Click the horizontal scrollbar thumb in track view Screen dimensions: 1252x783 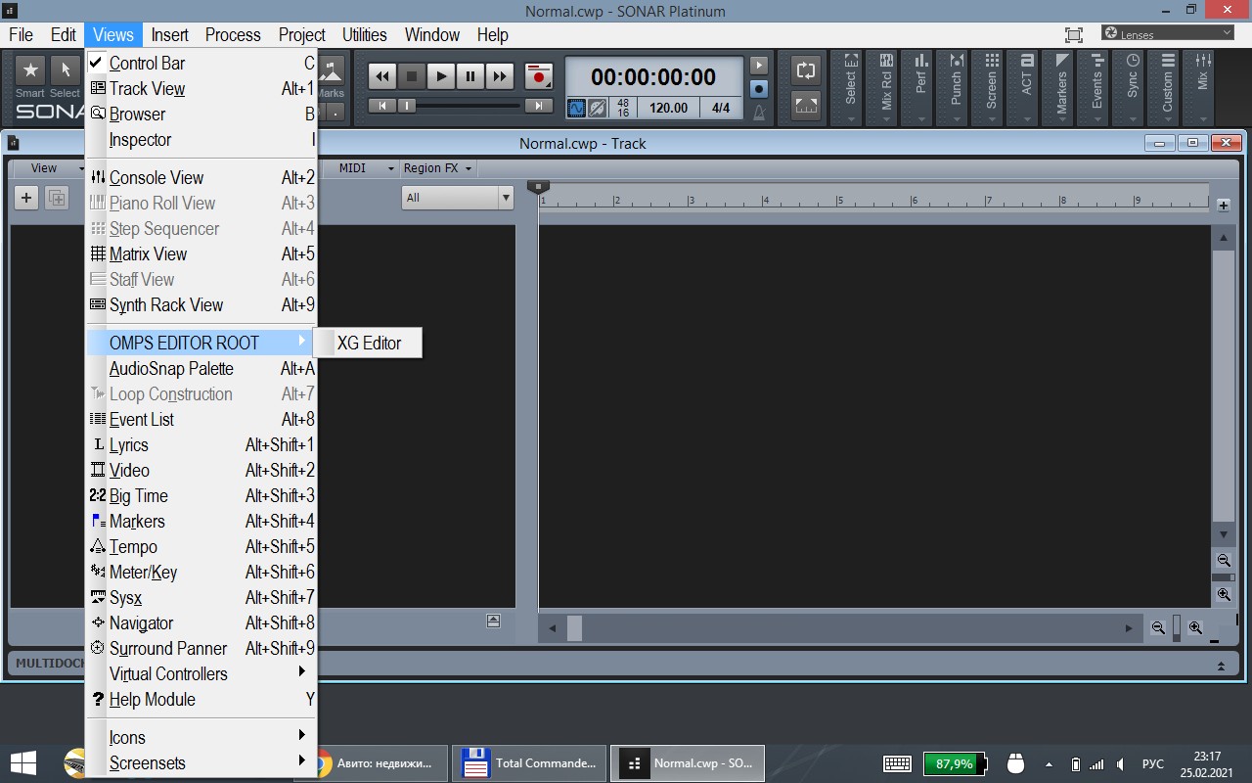tap(574, 628)
